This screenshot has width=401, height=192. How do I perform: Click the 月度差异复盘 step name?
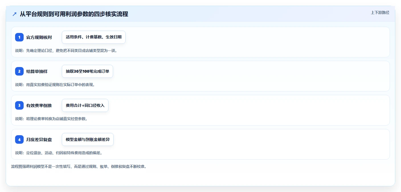click(x=39, y=139)
